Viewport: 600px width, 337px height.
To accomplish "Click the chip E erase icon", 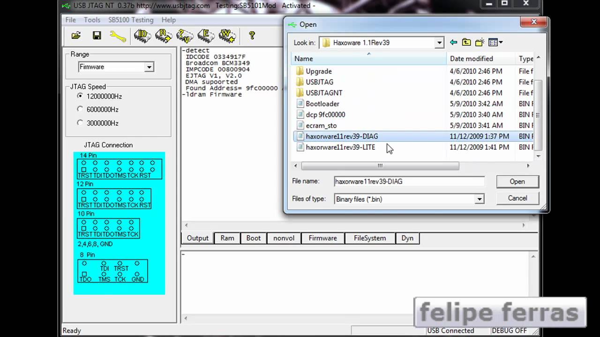I will tap(206, 36).
